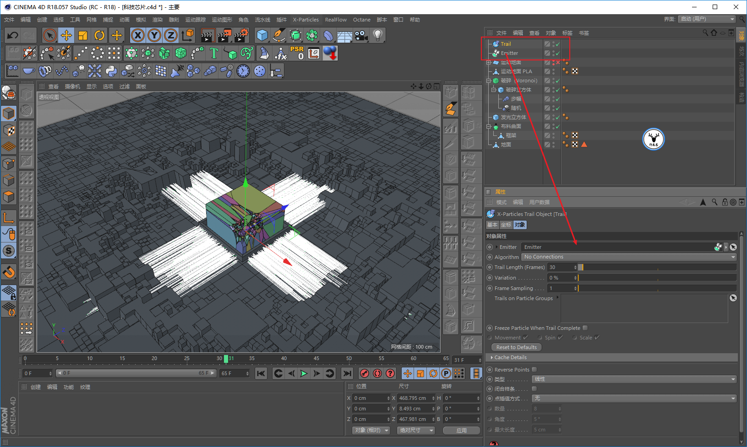
Task: Open the Octane menu
Action: click(362, 20)
